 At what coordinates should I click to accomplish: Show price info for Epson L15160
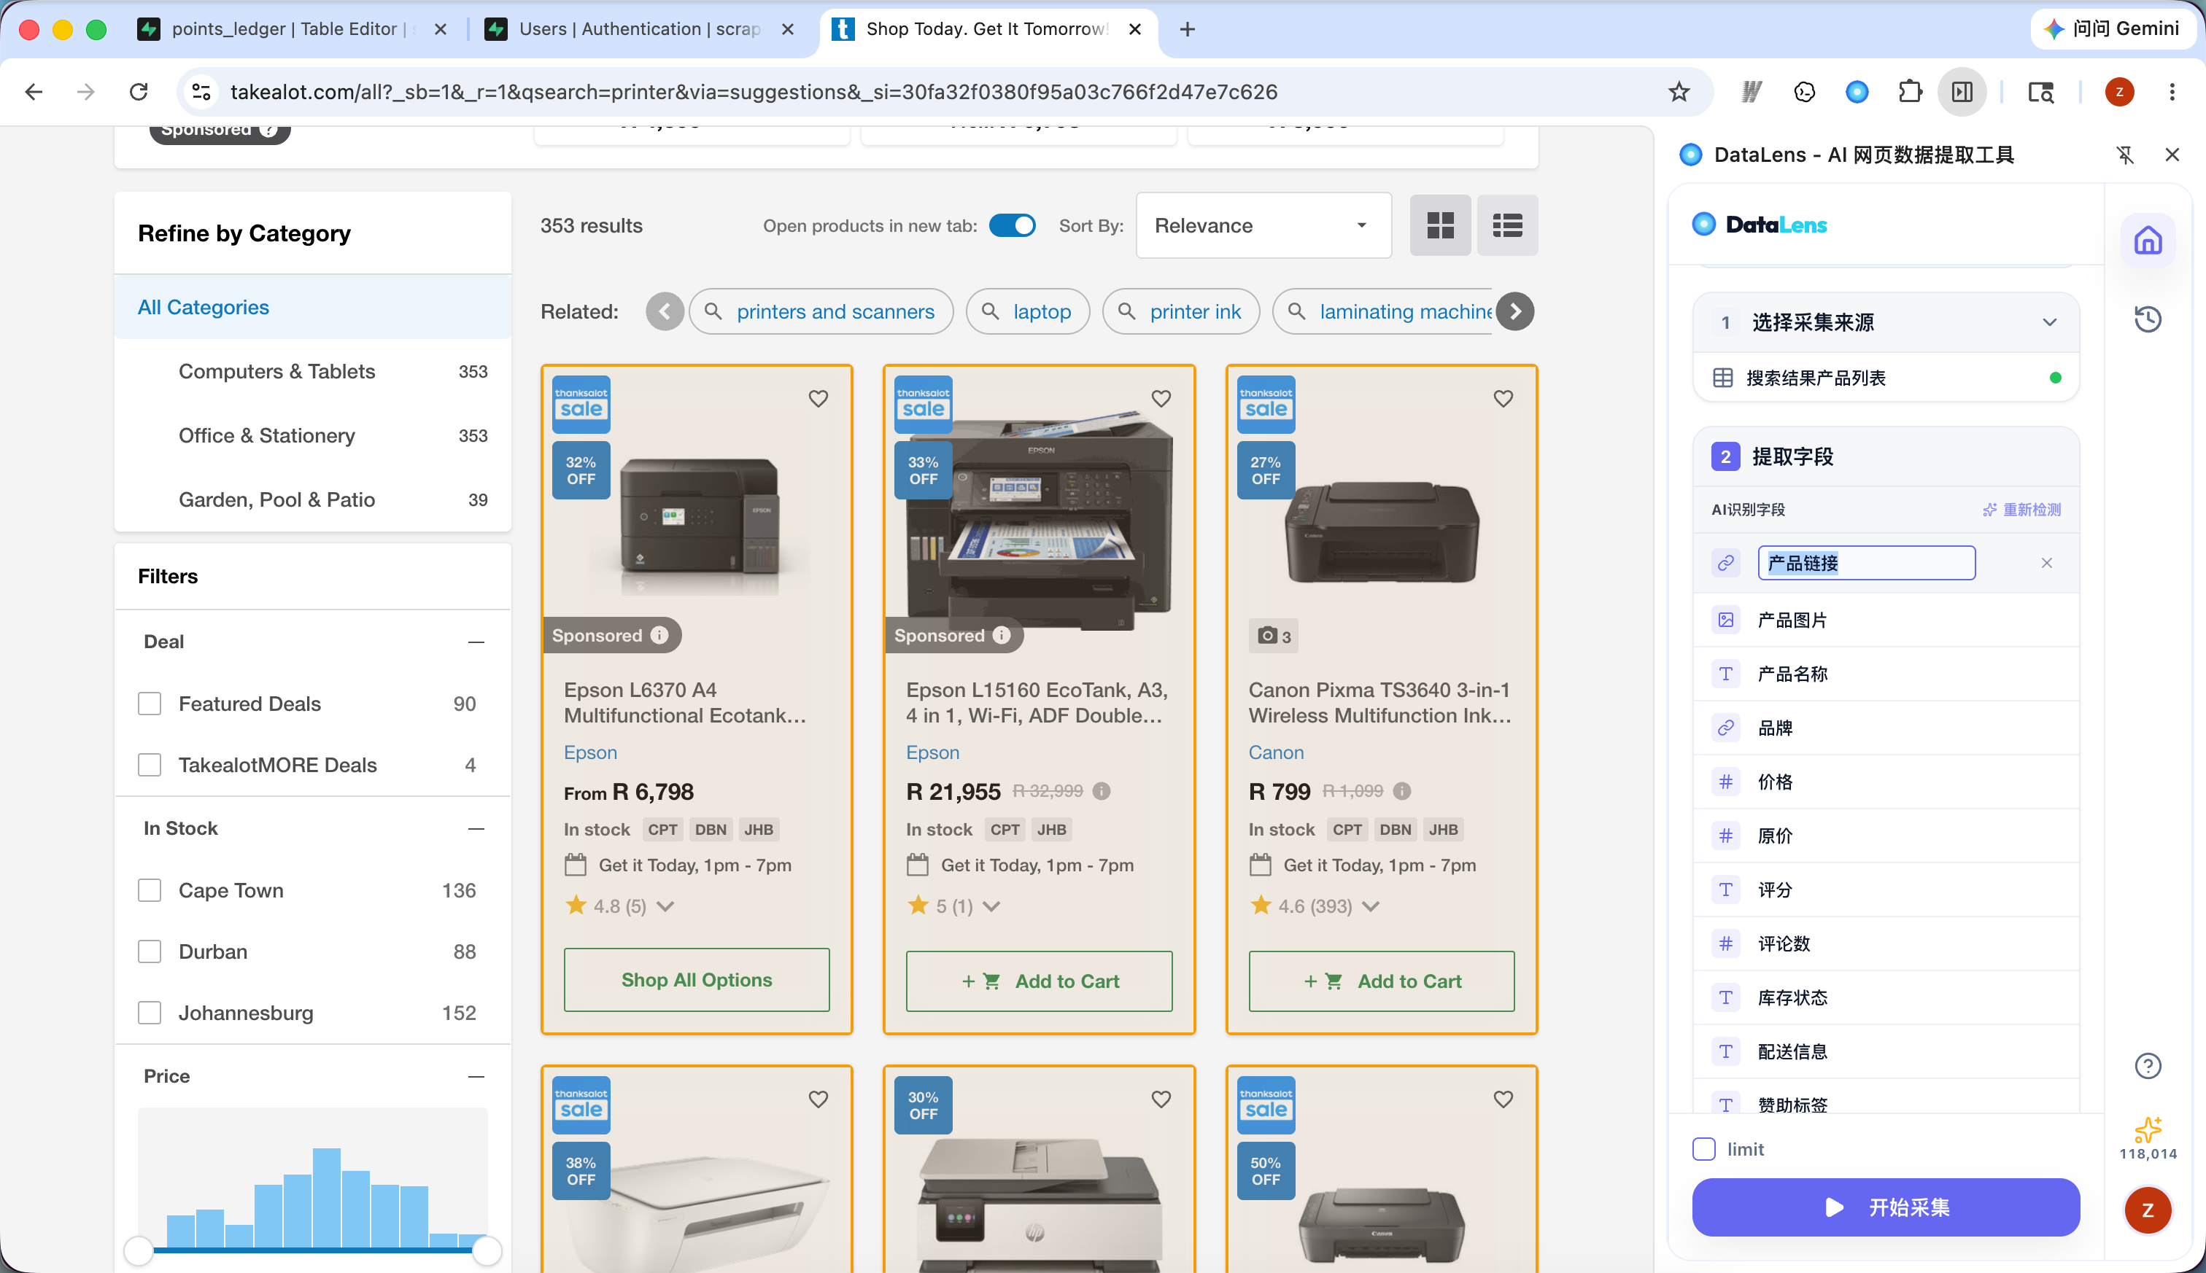point(1102,791)
